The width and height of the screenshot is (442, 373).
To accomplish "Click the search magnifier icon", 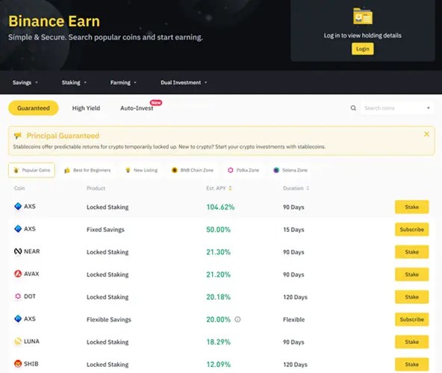I will (353, 108).
